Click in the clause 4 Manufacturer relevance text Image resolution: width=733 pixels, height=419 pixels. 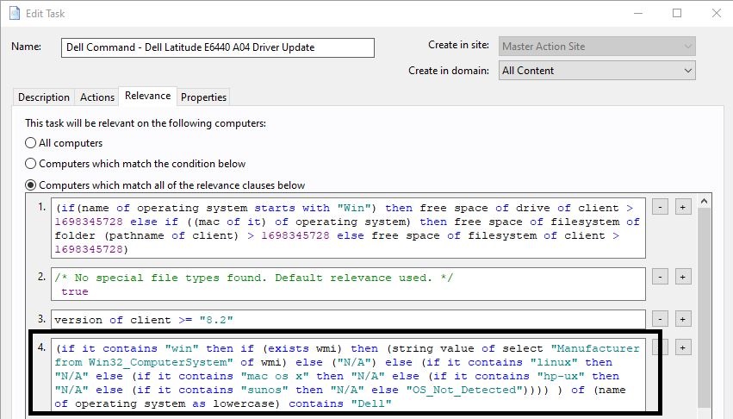[x=345, y=376]
